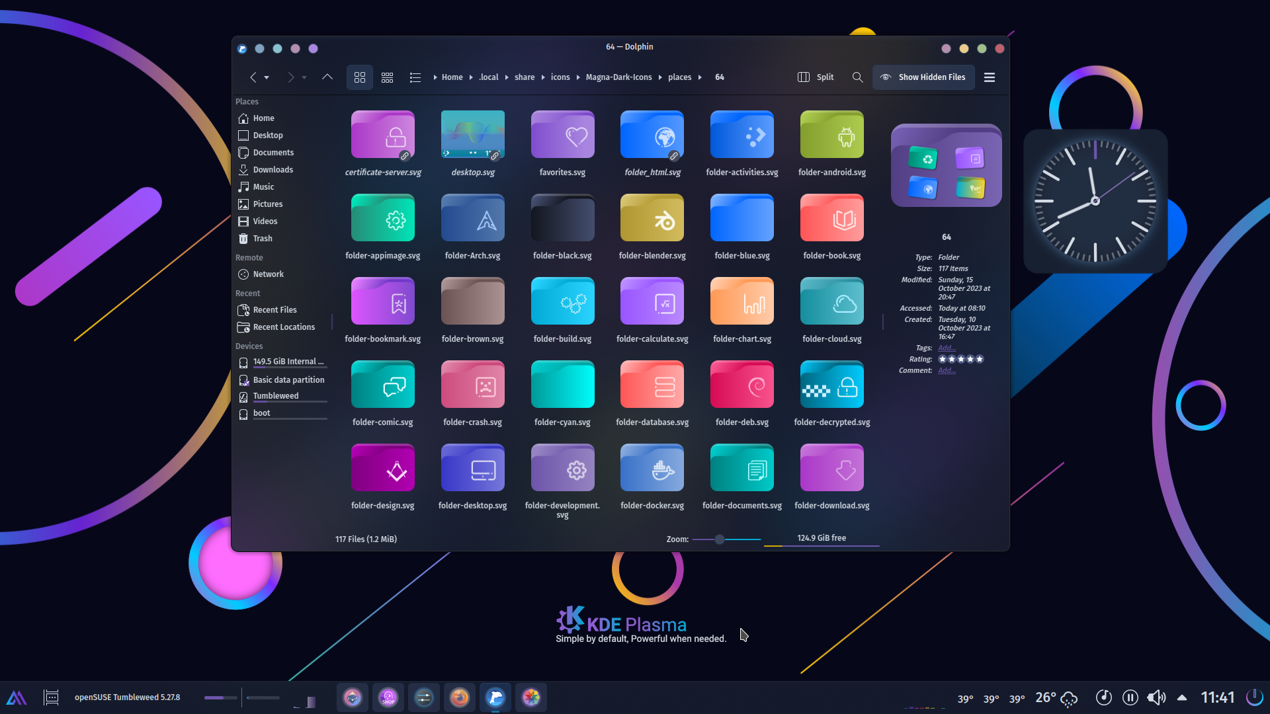The image size is (1270, 714).
Task: Select Videos in the sidebar
Action: coord(282,221)
